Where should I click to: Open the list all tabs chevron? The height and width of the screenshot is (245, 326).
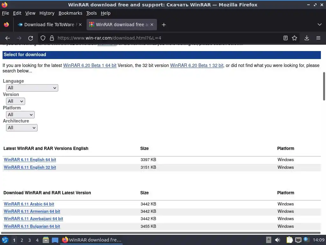pos(320,25)
